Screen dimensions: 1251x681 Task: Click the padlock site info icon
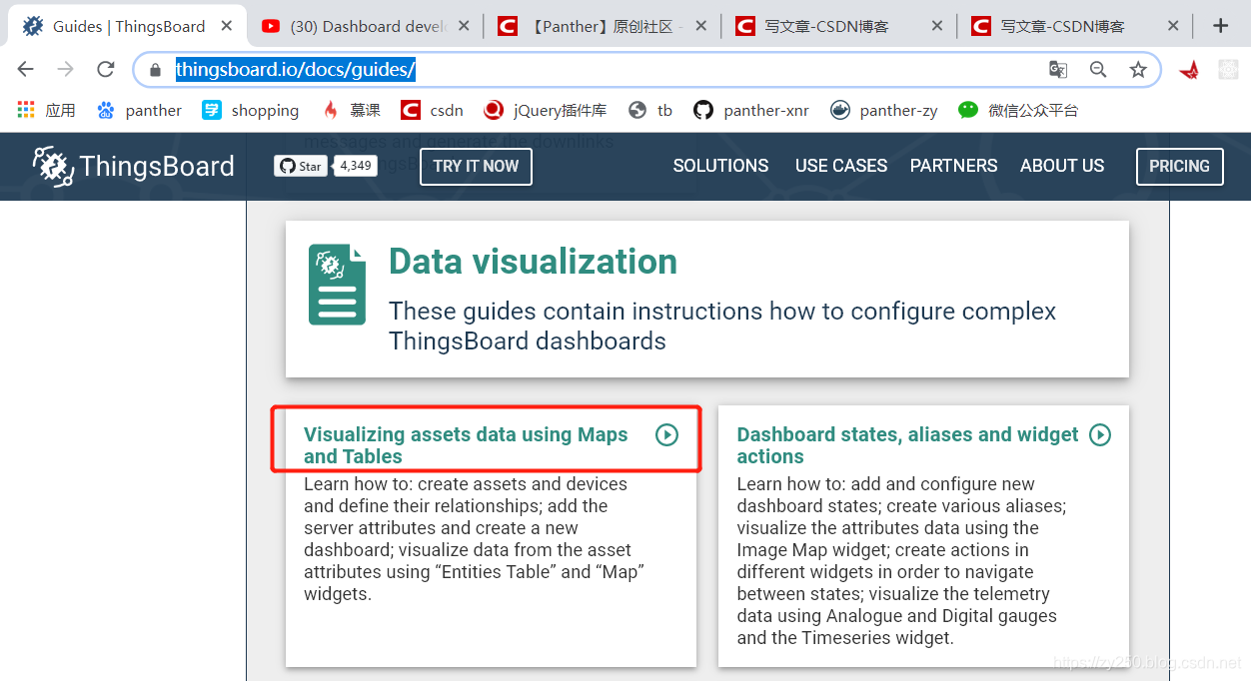coord(155,70)
